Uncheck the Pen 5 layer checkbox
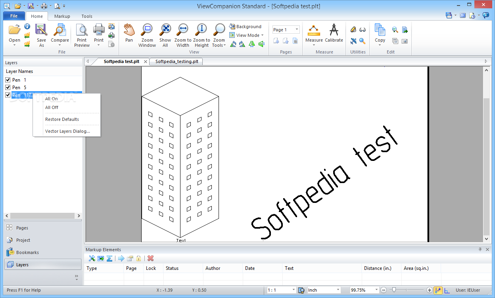Screen dimensions: 495x298 (x=8, y=88)
